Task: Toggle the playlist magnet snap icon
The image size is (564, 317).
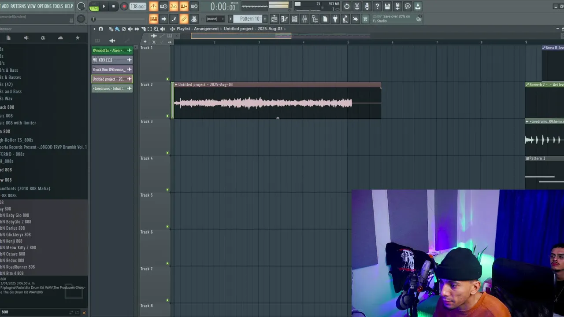Action: [100, 29]
